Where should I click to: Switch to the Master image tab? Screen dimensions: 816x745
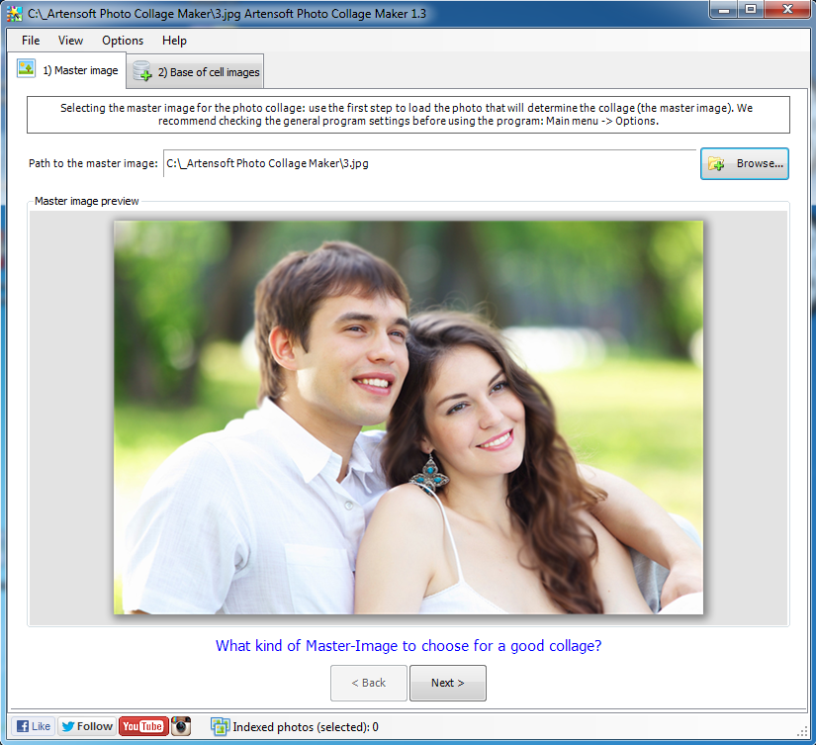[67, 70]
